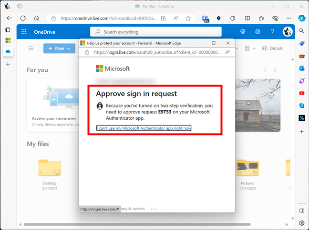Open the Search icon in Edge sidebar

[302, 31]
